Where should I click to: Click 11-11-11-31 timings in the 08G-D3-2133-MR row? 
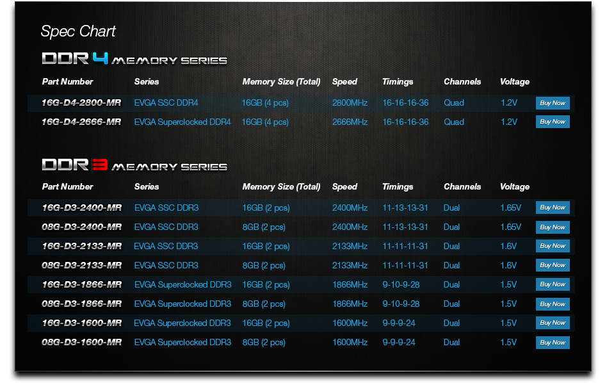click(x=405, y=265)
